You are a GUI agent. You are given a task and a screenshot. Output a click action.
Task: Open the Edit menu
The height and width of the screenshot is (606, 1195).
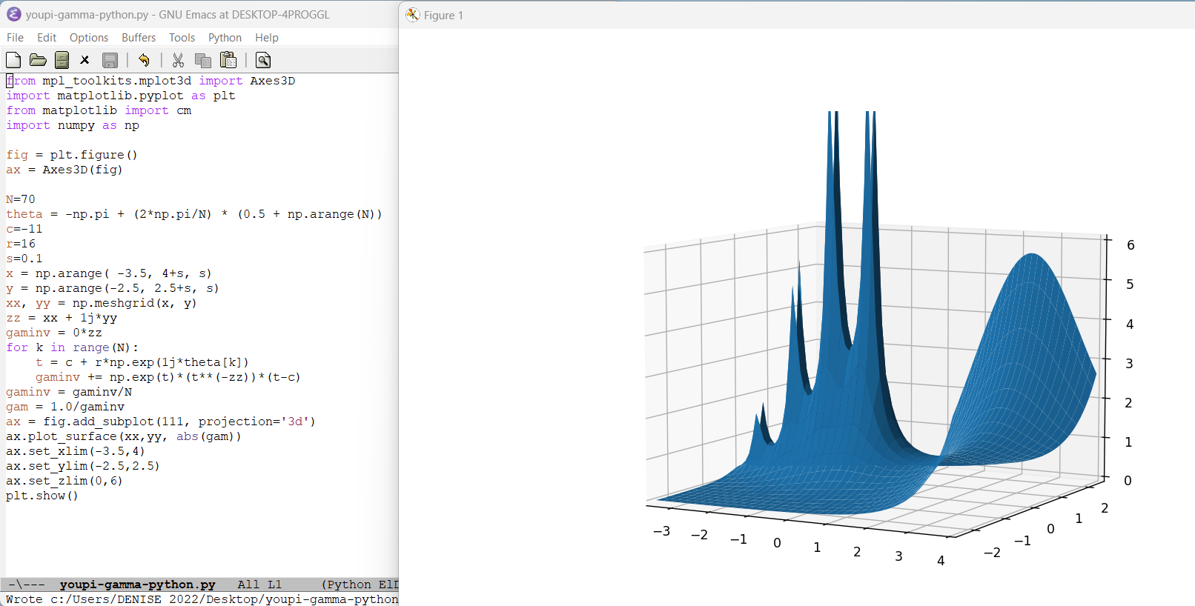pos(47,38)
